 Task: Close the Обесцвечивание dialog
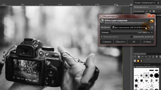151,16
